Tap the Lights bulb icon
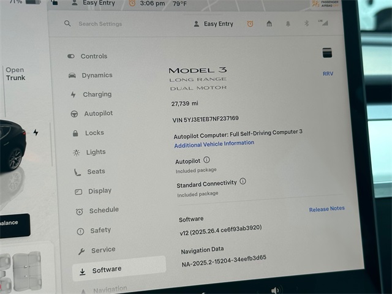The height and width of the screenshot is (294, 392). tap(77, 153)
